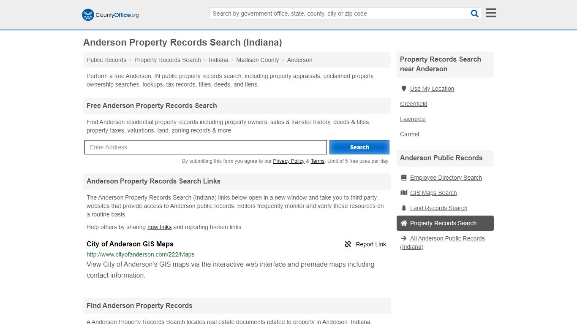Click the Use My Location pin icon
Image resolution: width=577 pixels, height=324 pixels.
(404, 89)
